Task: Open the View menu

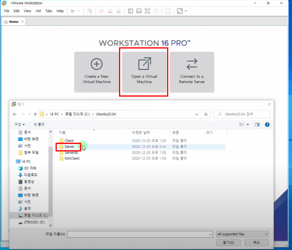Action: click(27, 11)
